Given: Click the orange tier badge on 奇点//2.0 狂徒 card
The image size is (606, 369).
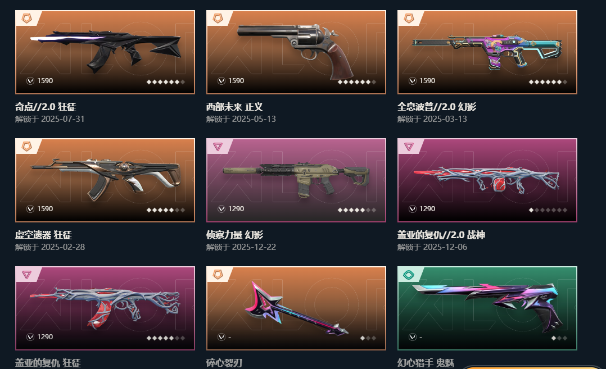Looking at the screenshot, I should (26, 18).
